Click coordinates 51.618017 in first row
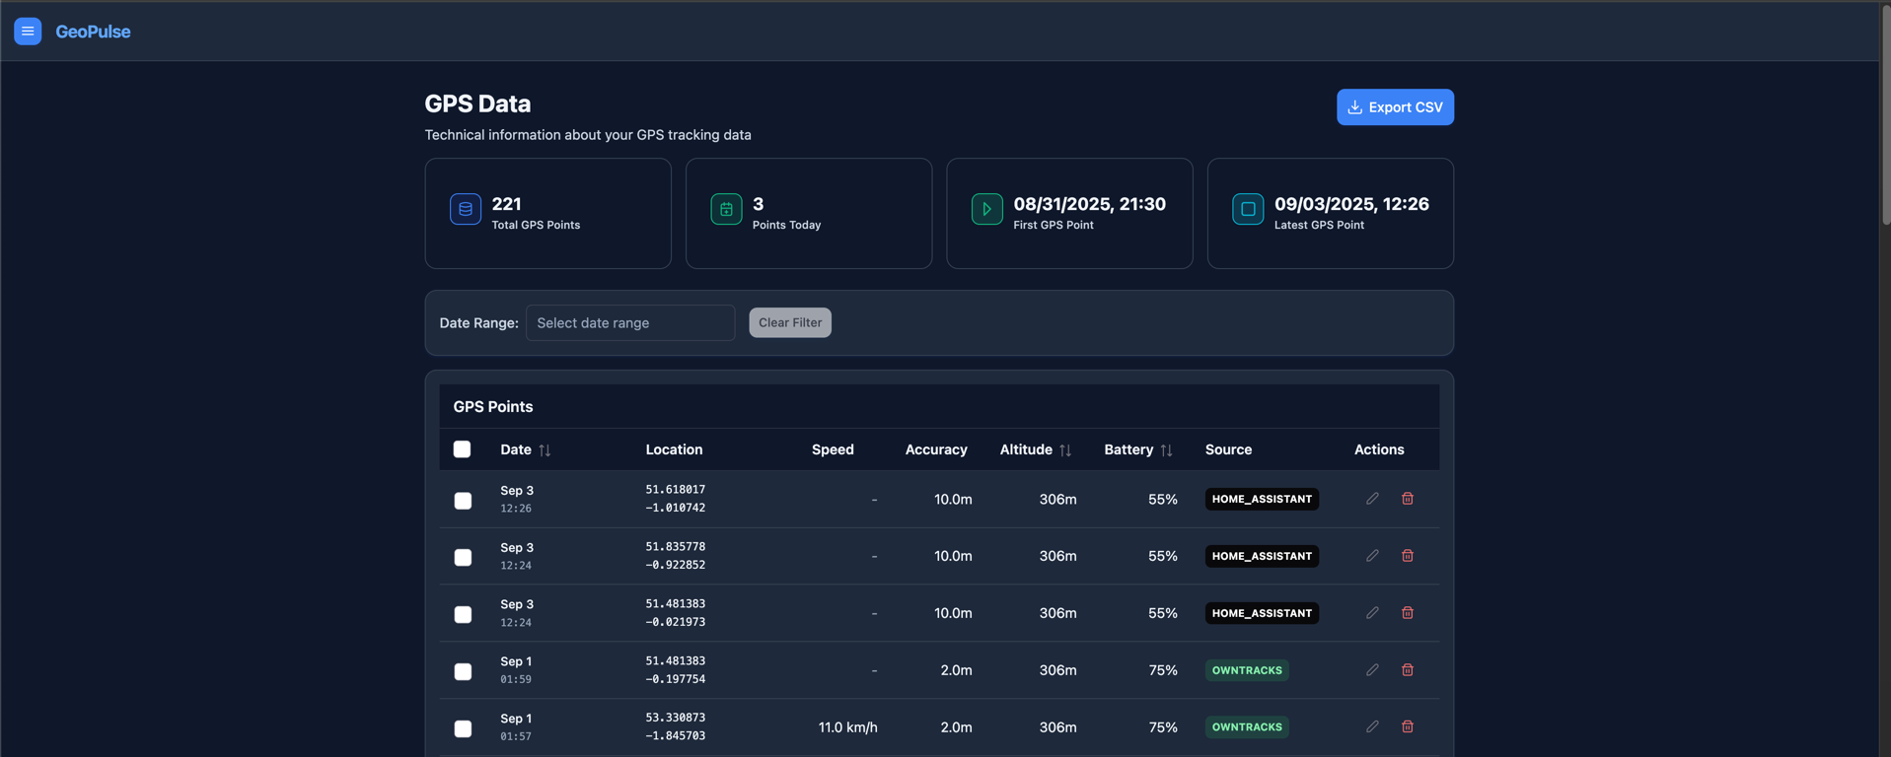 (675, 490)
